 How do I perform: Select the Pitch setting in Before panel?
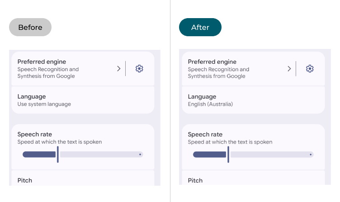point(25,180)
